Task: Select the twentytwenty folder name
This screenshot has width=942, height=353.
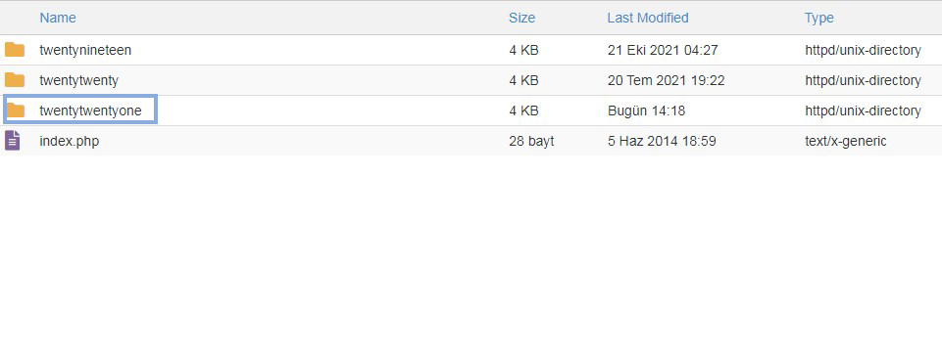Action: [78, 80]
